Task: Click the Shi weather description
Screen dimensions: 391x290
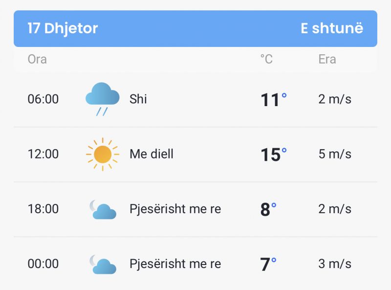Action: pyautogui.click(x=138, y=99)
